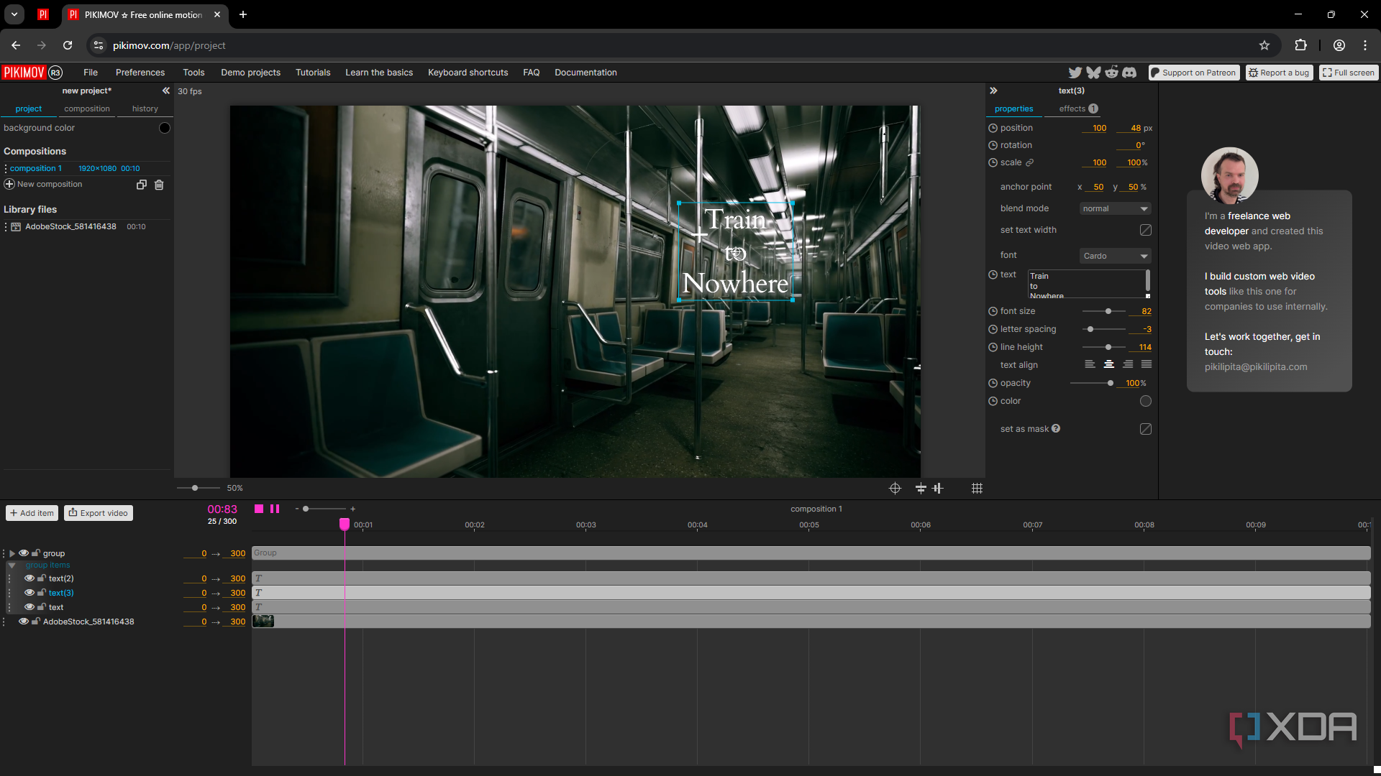Open the blend mode normal dropdown
Viewport: 1381px width, 776px height.
point(1115,208)
